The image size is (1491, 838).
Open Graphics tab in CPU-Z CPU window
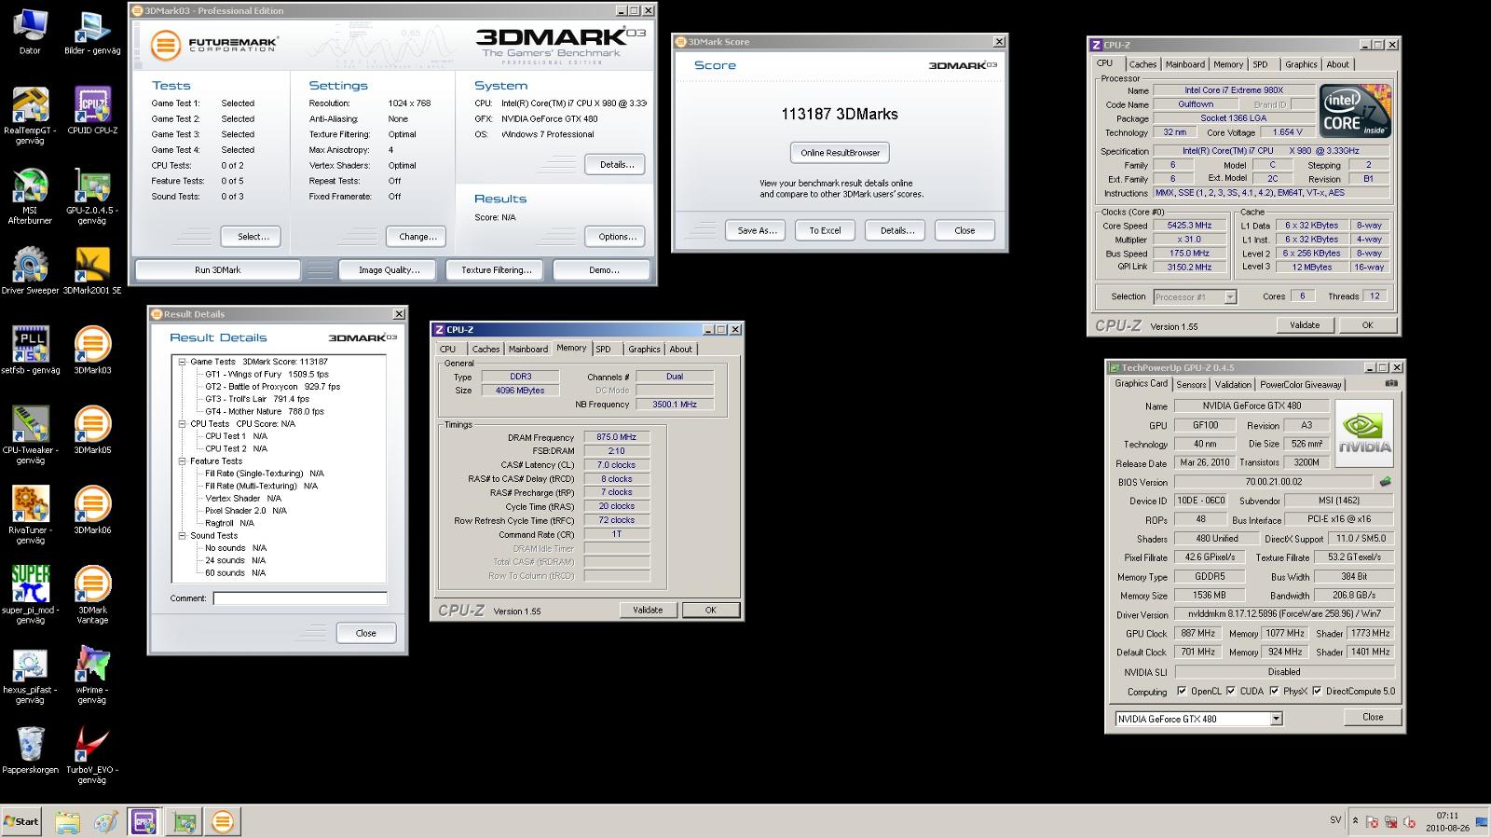pyautogui.click(x=1301, y=64)
